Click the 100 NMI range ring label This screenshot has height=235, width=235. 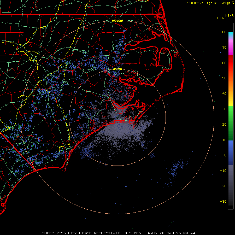coord(117,21)
